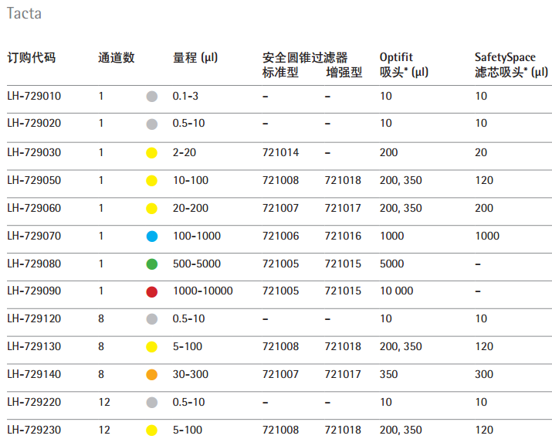This screenshot has height=439, width=552.
Task: Click 721018 in the LH-729130 row
Action: click(x=343, y=347)
